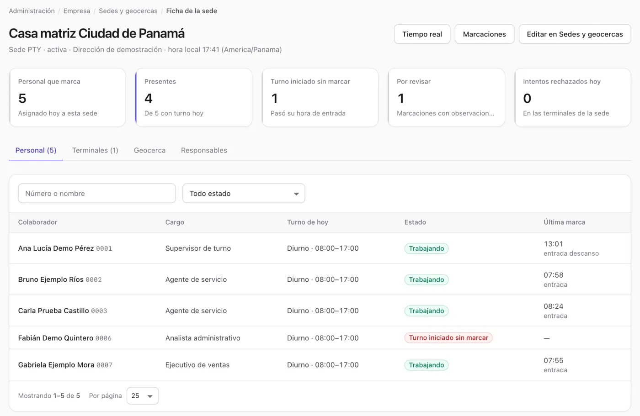The width and height of the screenshot is (640, 416).
Task: Click Agente de servicio in Carla's row
Action: coord(196,311)
